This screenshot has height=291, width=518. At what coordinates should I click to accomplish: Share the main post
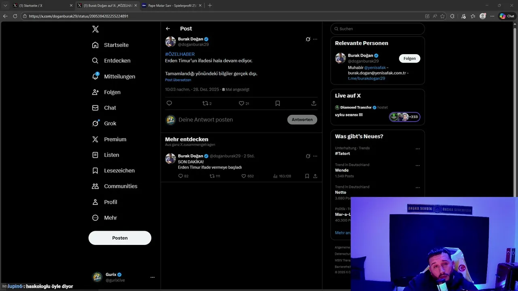314,103
